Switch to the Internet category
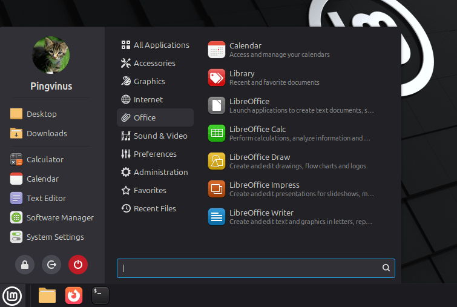Viewport: 457px width, 307px height. point(148,99)
